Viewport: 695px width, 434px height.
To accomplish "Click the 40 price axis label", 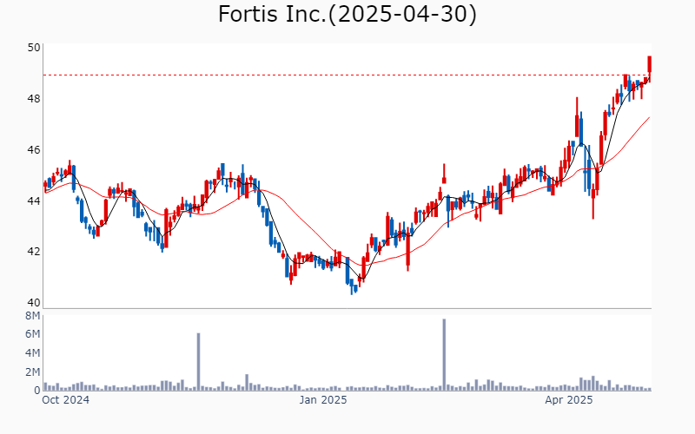I will [34, 303].
